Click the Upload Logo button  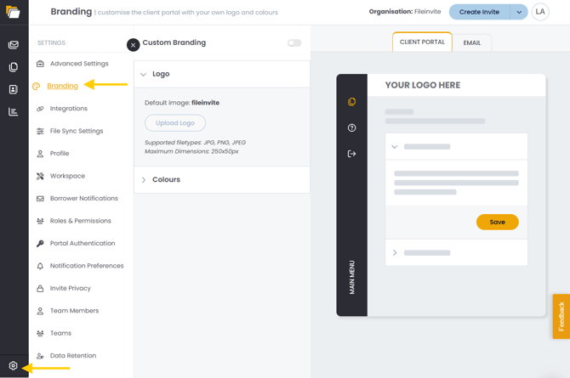[175, 123]
